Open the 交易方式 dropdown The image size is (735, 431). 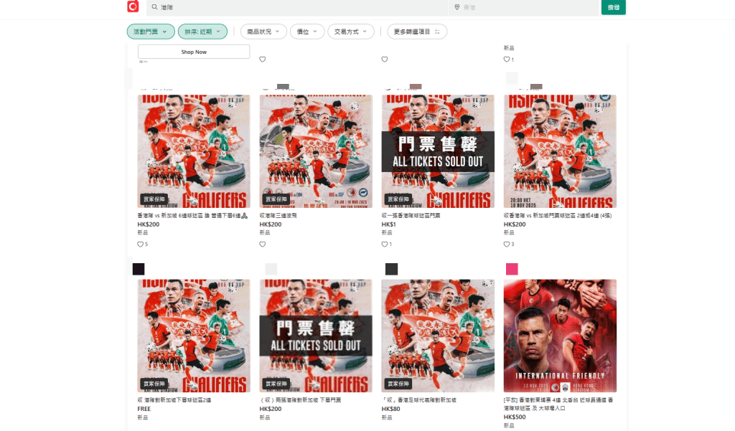(350, 31)
